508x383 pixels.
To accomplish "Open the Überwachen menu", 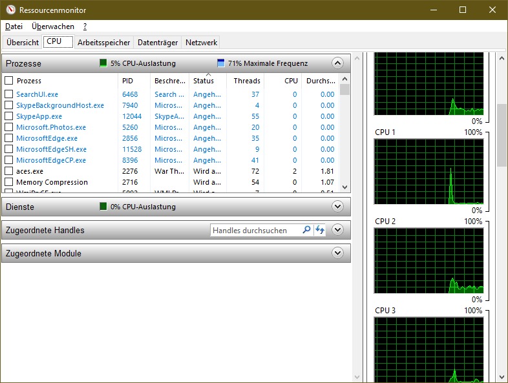I will point(53,26).
